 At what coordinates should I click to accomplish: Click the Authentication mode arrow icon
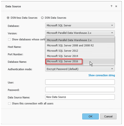pyautogui.click(x=112, y=69)
